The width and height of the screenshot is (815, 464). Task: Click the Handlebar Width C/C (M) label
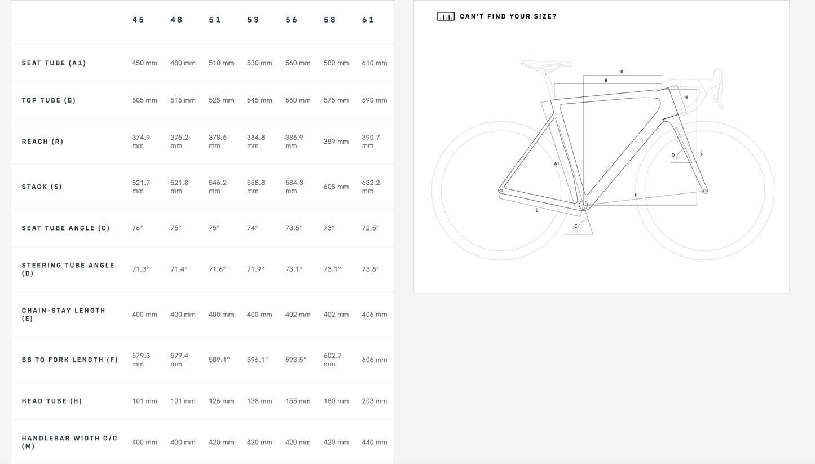coord(70,442)
